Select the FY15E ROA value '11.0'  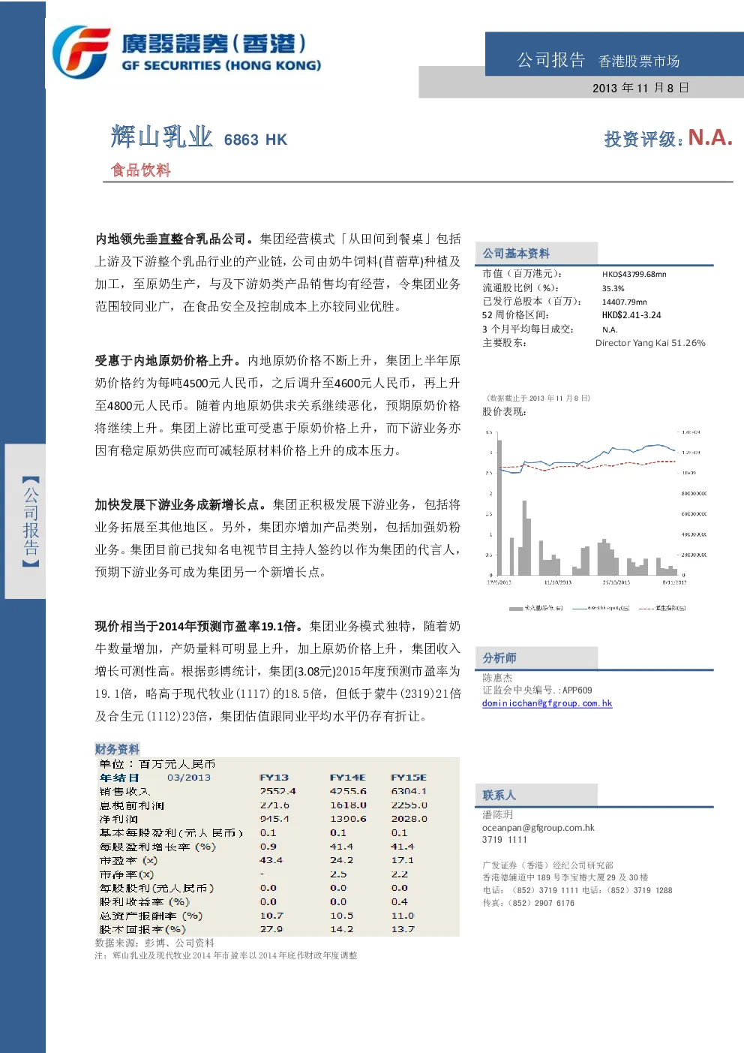402,916
